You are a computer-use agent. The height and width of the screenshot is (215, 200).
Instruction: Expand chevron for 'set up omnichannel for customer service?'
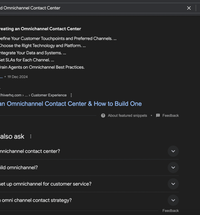tap(173, 184)
